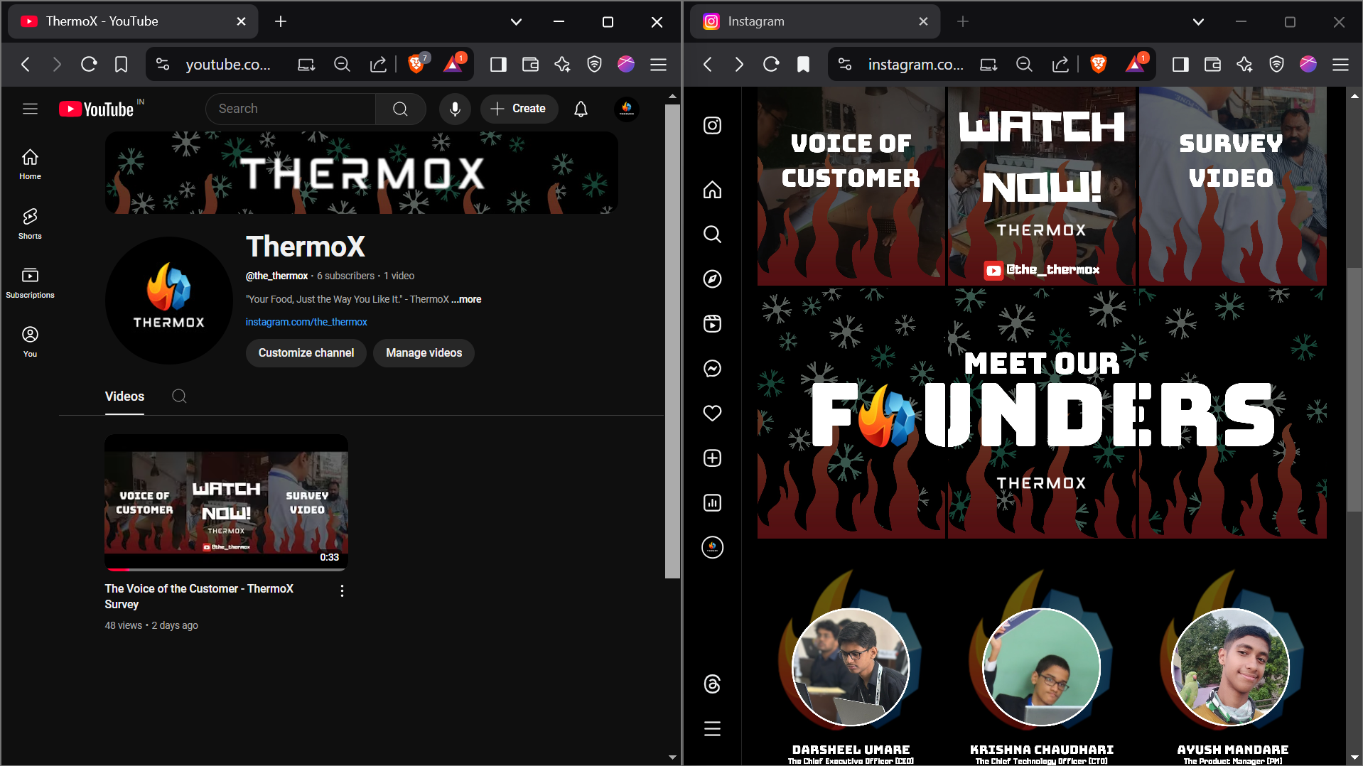Toggle Brave sidebar panel in YouTube window
1363x766 pixels.
pos(498,65)
